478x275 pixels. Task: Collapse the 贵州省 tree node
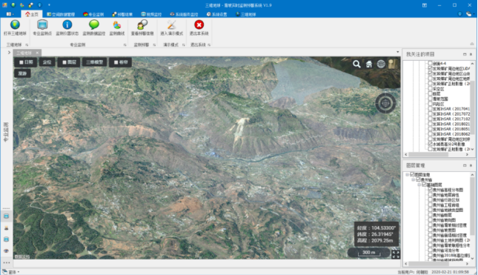414,179
